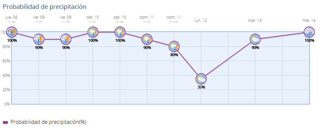Viewport: 322px width, 131px height.
Task: Select the dom. 11 12-24h 80% icon
Action: (174, 46)
